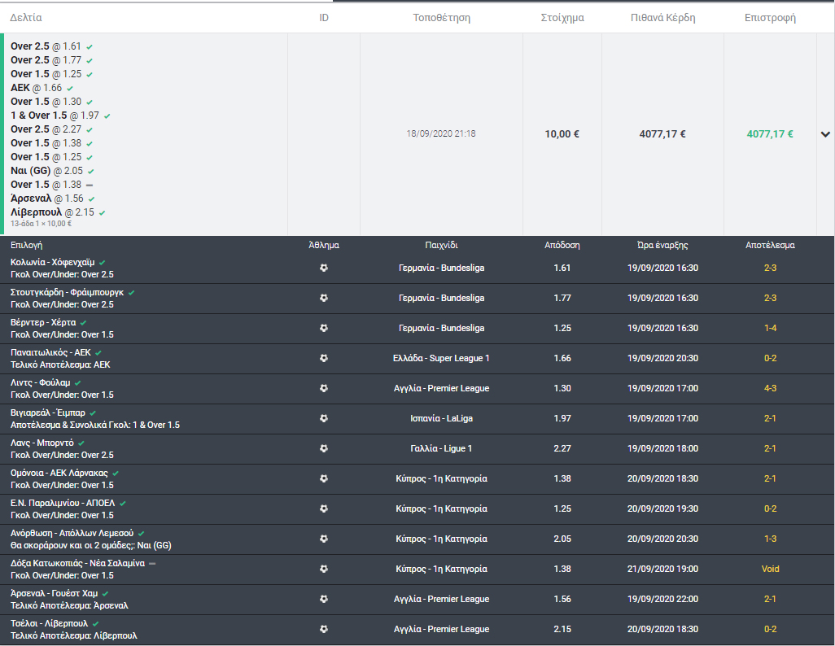Click the soccer ball icon in Παναιτωλικός - ΑΕΚ row
This screenshot has height=646, width=835.
click(324, 358)
